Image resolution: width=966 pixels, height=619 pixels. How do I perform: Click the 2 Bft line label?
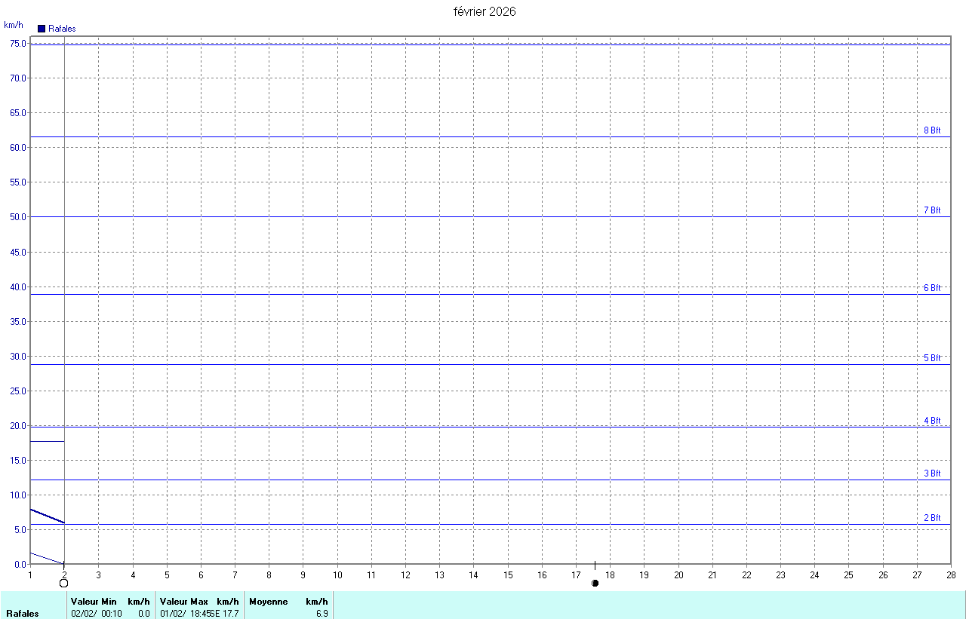coord(932,518)
